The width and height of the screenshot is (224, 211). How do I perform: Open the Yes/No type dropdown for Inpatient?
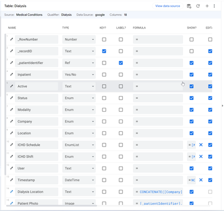tap(79, 75)
